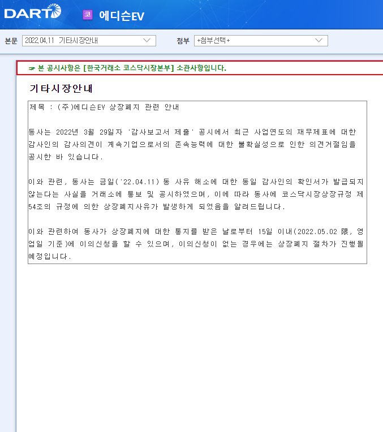Open the 첨부 attachment selection dropdown
This screenshot has height=432, width=383.
[x=261, y=41]
